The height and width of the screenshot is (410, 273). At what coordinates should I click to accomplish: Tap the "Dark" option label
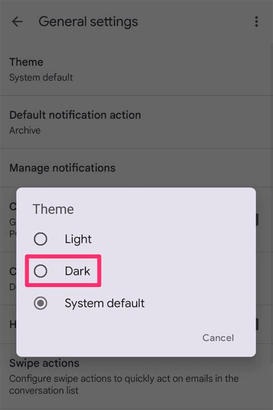77,271
